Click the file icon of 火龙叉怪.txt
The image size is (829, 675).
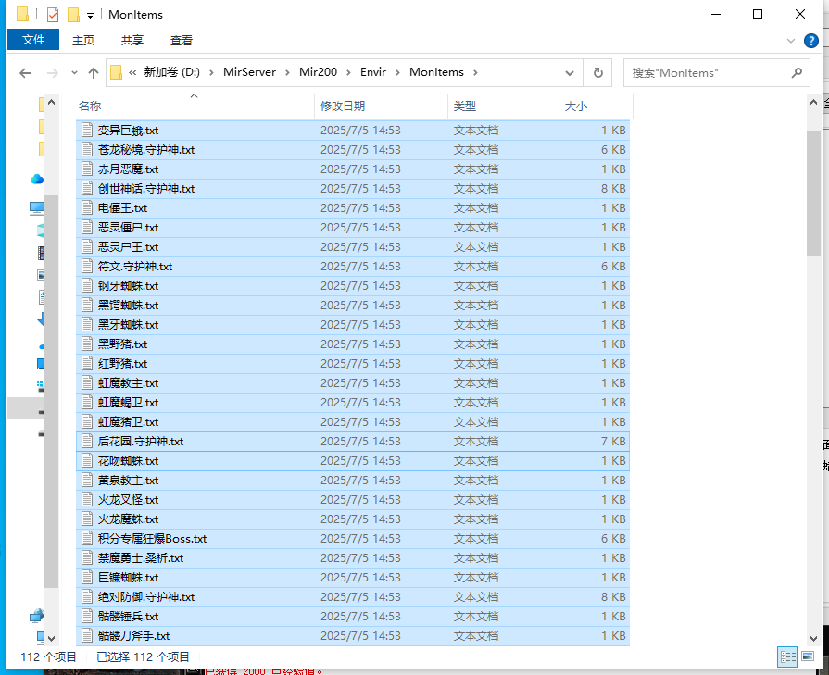coord(87,499)
